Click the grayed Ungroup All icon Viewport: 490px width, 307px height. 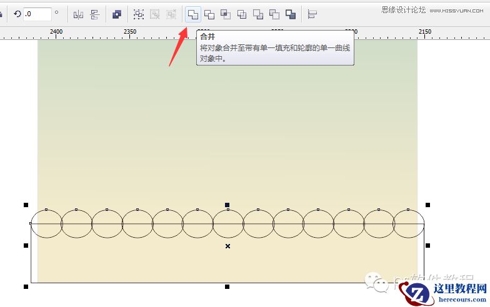tap(171, 14)
